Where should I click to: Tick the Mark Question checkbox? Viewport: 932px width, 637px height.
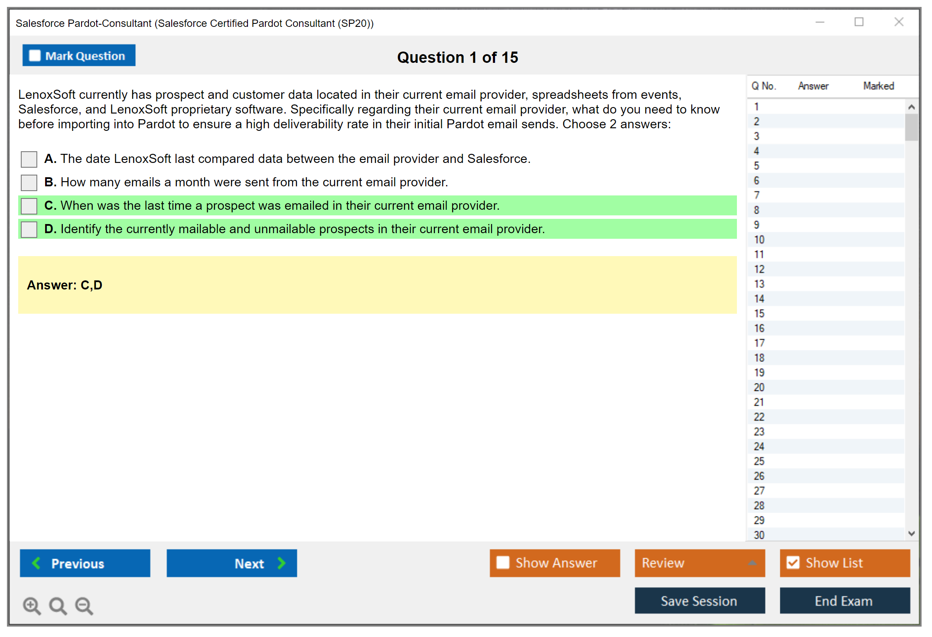pyautogui.click(x=35, y=55)
